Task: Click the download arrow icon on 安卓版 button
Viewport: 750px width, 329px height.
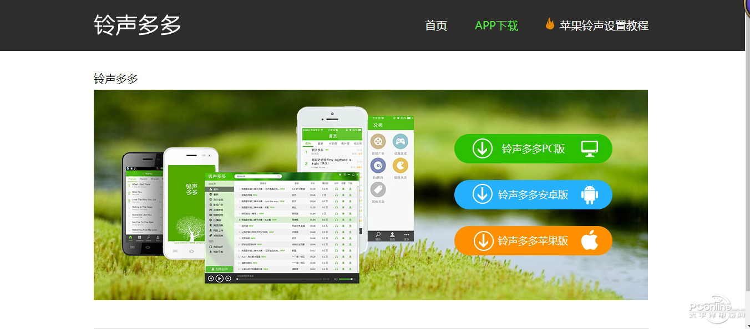Action: click(x=483, y=194)
